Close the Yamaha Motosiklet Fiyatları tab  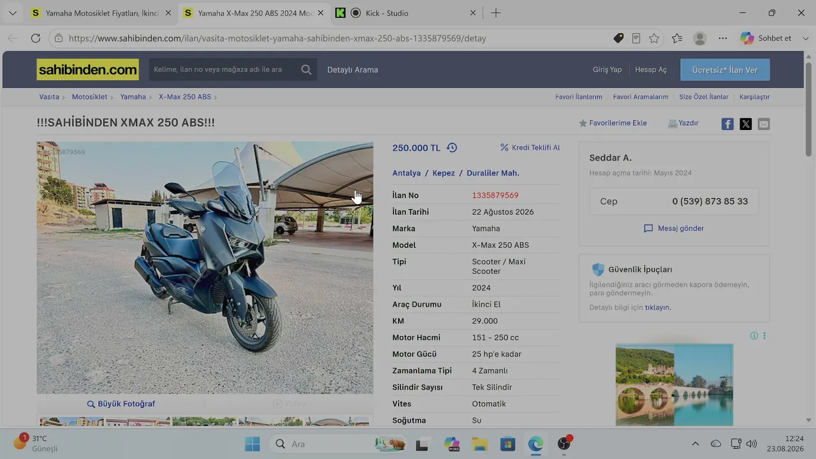pos(168,13)
